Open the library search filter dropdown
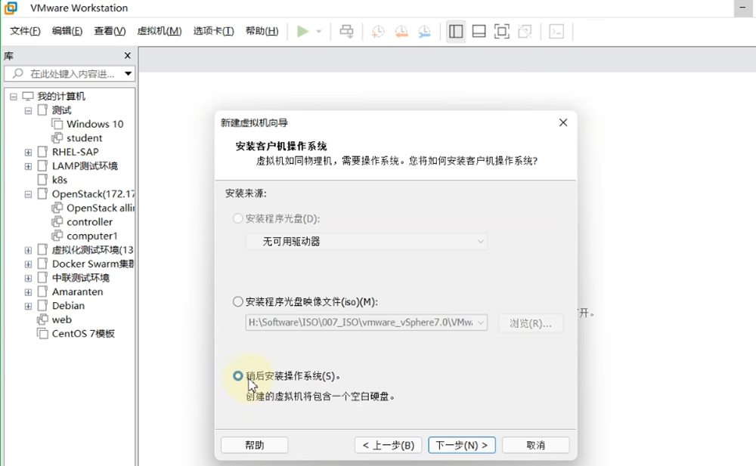This screenshot has width=756, height=466. coord(128,74)
